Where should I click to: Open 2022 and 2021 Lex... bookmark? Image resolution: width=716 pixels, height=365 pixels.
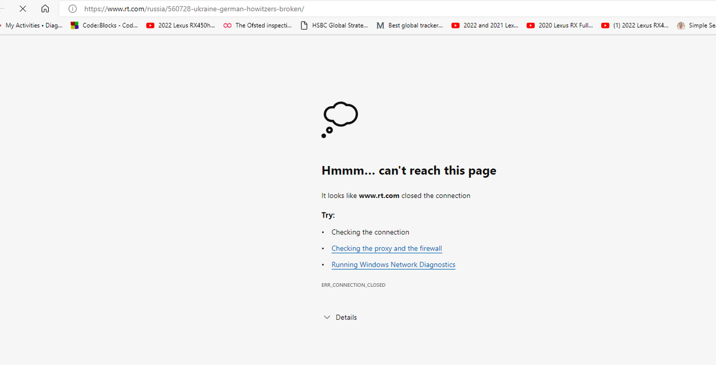pos(485,25)
